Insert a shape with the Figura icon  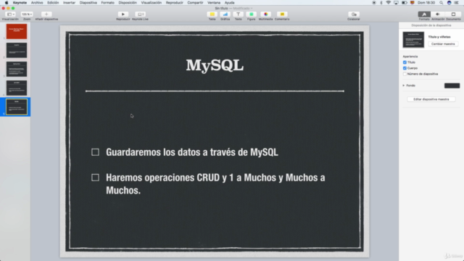[x=252, y=14]
